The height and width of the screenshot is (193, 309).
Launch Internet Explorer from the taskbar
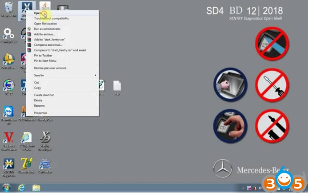21,188
